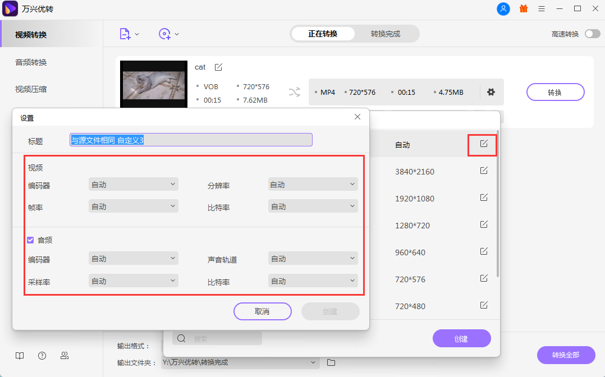Expand the video 编码器 dropdown
This screenshot has width=605, height=377.
[x=134, y=184]
